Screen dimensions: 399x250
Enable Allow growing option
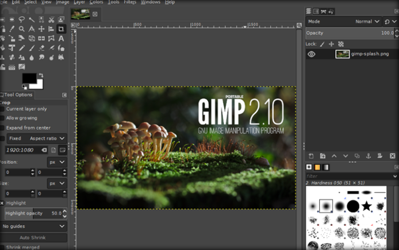(2, 118)
